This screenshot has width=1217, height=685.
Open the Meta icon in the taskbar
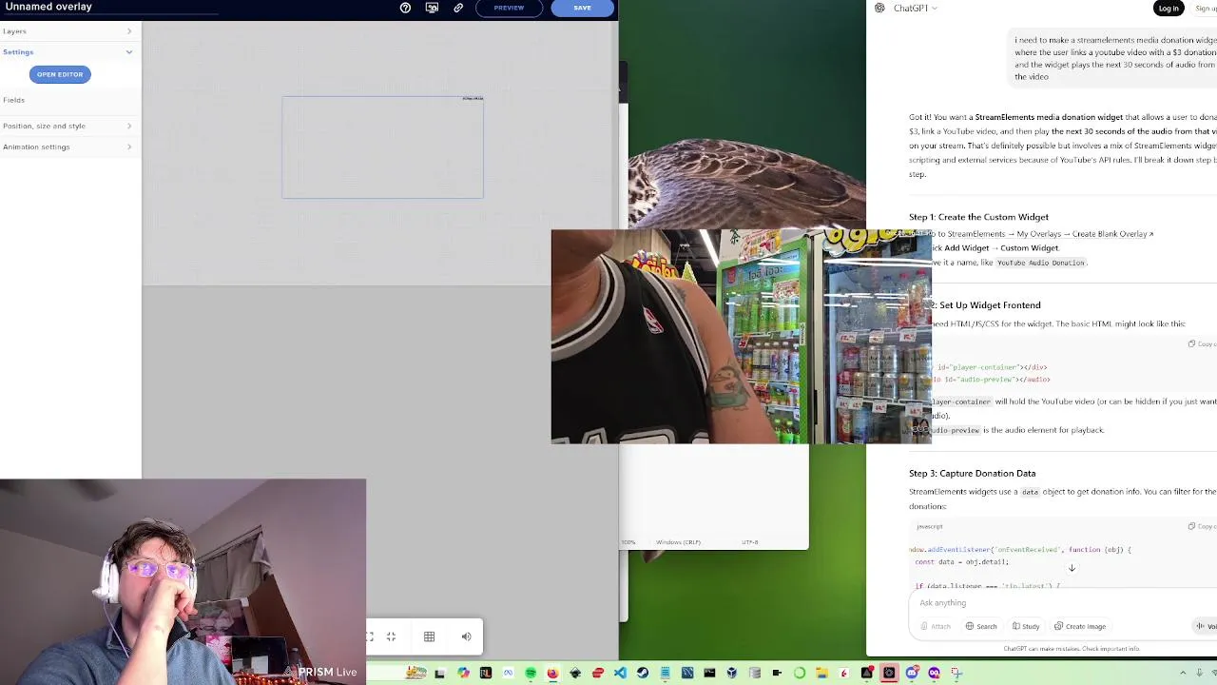pos(508,673)
